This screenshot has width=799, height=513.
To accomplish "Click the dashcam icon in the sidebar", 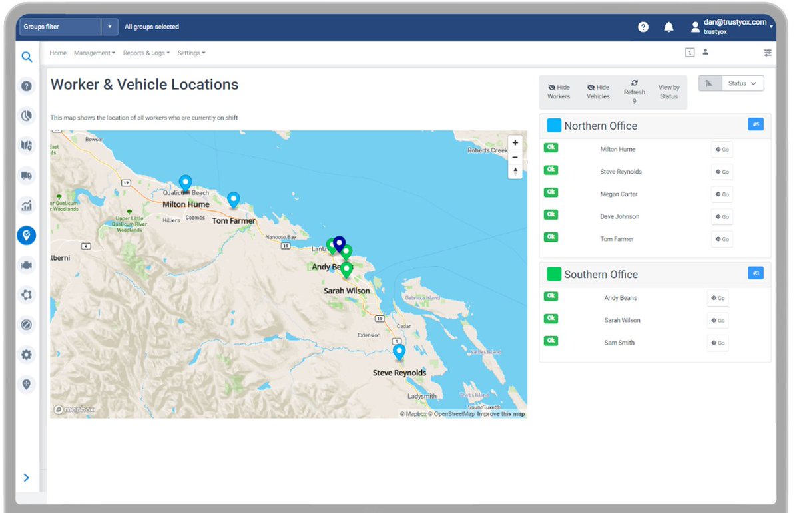I will (x=27, y=265).
